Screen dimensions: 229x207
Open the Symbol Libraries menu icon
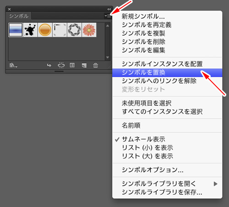tap(13, 65)
